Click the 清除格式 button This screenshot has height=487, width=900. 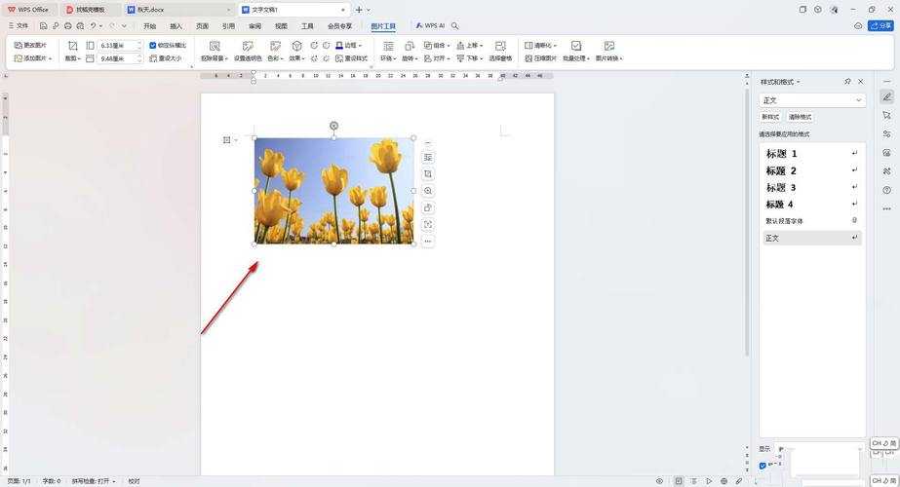pos(800,117)
